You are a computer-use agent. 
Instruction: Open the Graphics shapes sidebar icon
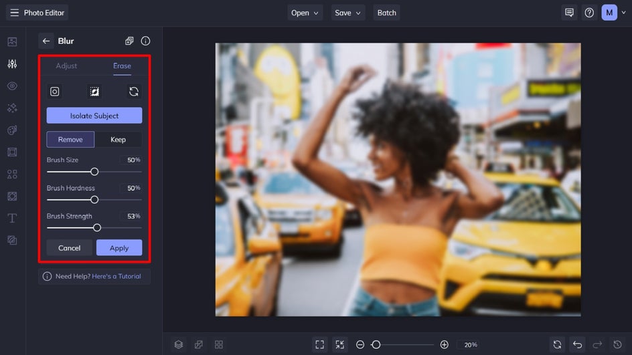click(12, 174)
